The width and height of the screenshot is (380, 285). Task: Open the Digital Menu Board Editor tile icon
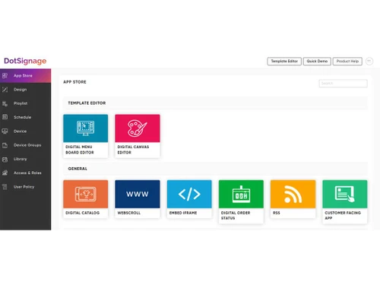(x=86, y=128)
